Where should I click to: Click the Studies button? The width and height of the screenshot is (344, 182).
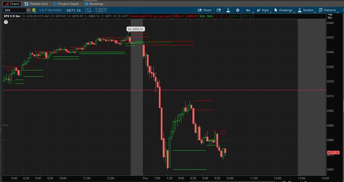pyautogui.click(x=306, y=10)
